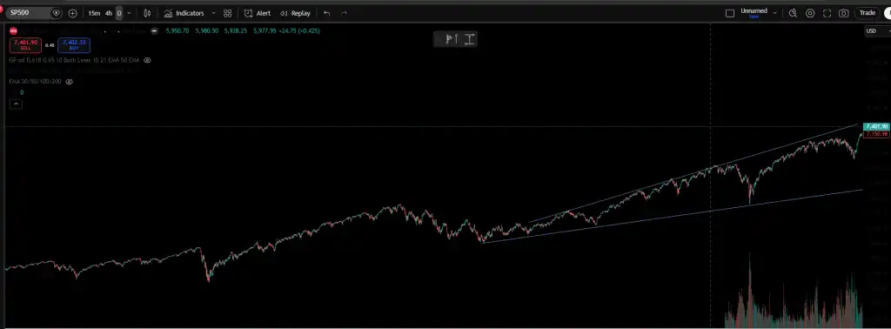Open the Trade panel button
Image resolution: width=891 pixels, height=329 pixels.
(x=868, y=13)
